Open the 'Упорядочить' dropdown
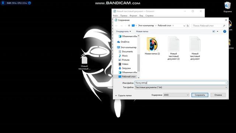The height and width of the screenshot is (133, 236). (x=123, y=31)
